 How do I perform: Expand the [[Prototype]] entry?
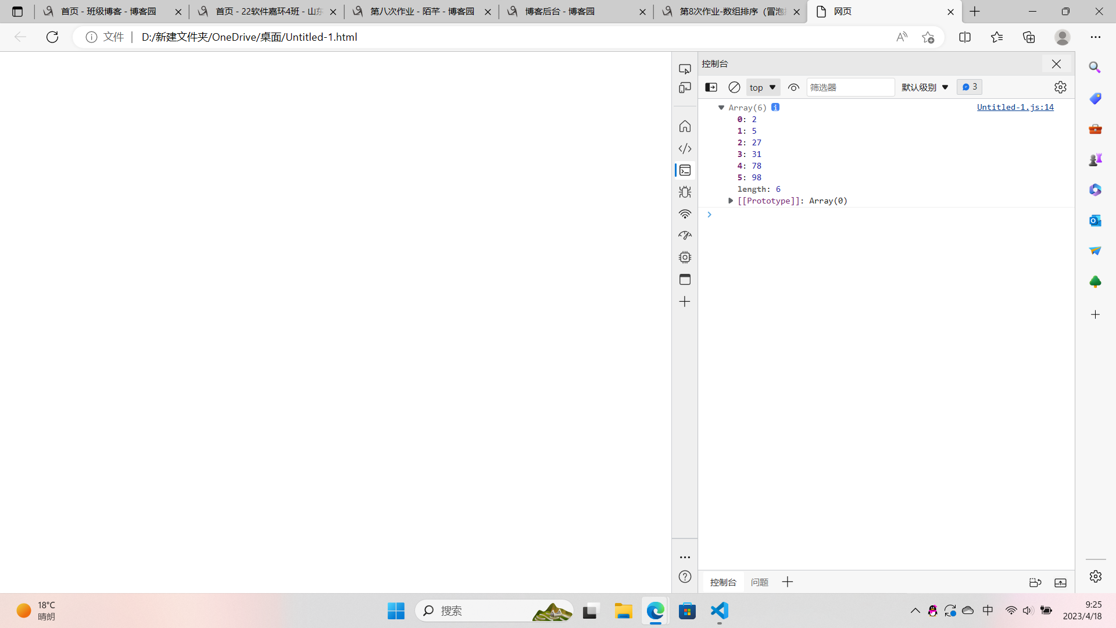[x=731, y=201]
